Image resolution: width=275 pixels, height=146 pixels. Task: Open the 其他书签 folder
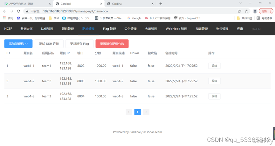point(244,18)
